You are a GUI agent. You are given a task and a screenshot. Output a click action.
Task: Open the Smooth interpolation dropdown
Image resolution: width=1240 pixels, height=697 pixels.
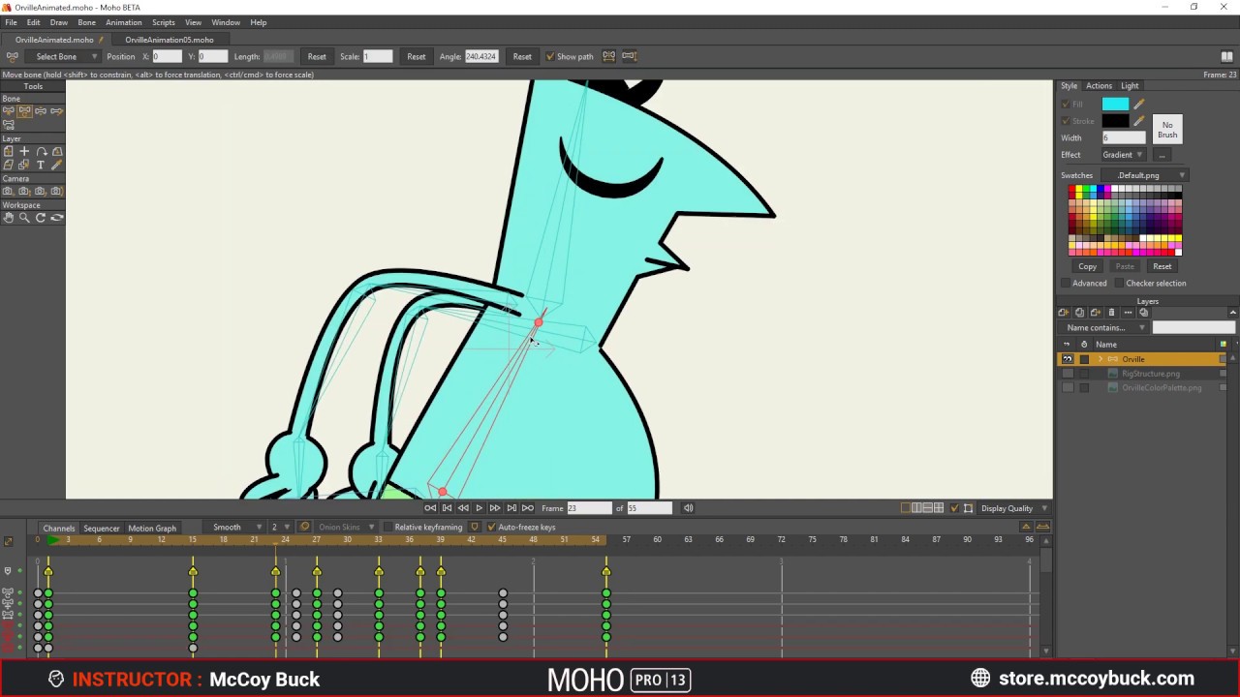point(235,528)
